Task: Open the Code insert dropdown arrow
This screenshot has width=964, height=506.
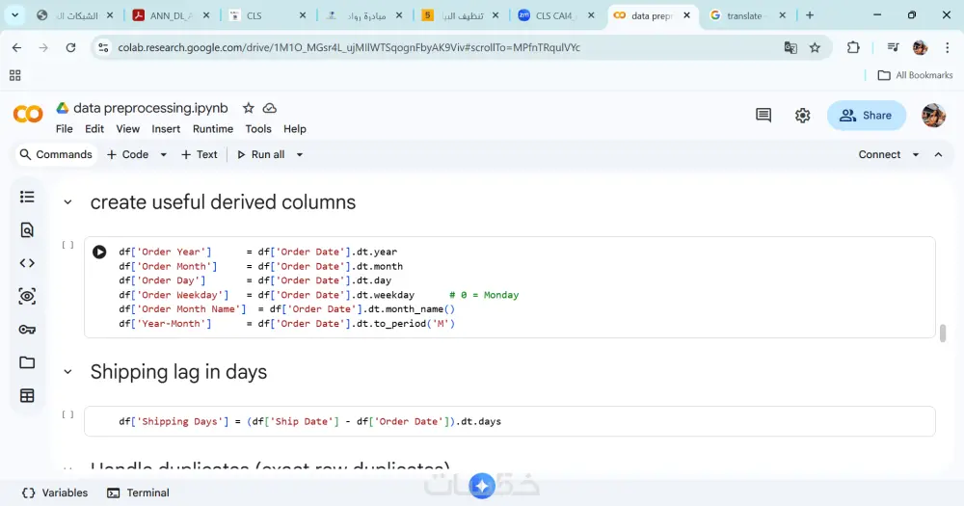Action: click(x=164, y=155)
